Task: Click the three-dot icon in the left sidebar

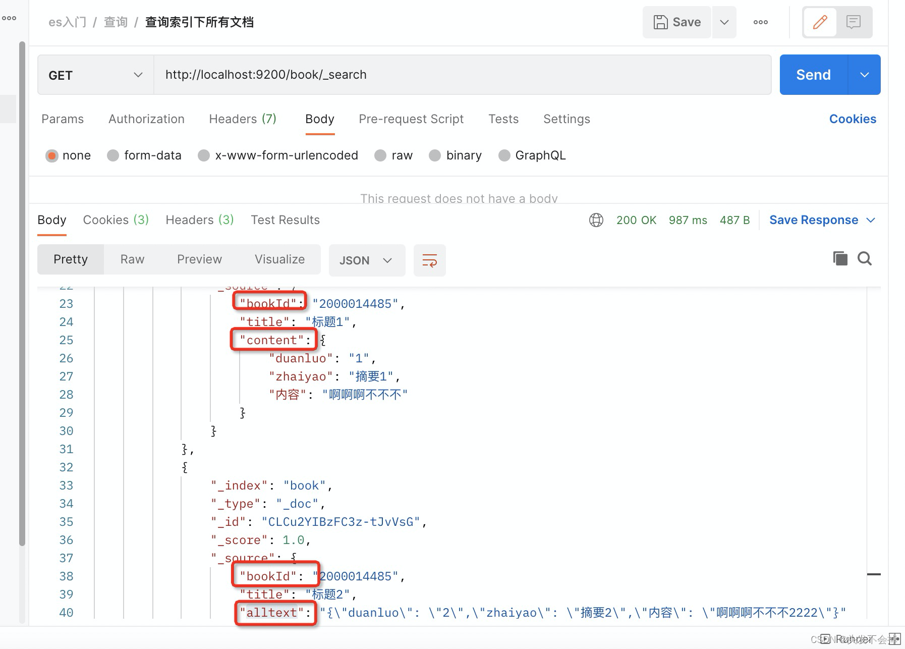Action: [9, 18]
